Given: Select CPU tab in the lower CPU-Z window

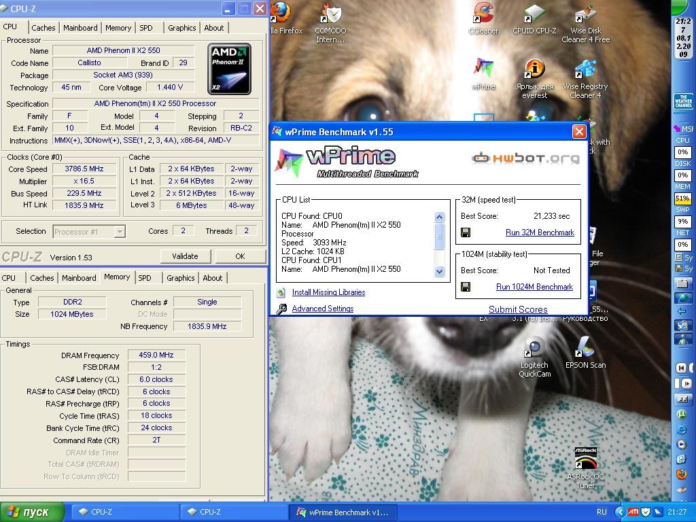Looking at the screenshot, I should 8,278.
